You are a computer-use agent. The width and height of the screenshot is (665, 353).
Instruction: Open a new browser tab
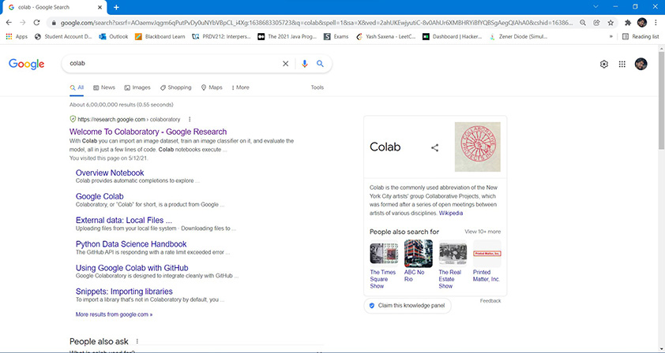(x=116, y=7)
